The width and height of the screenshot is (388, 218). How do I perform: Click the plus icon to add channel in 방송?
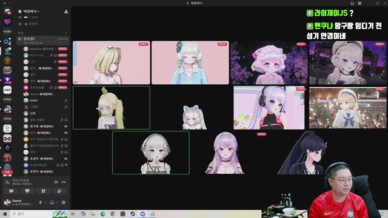(66, 33)
